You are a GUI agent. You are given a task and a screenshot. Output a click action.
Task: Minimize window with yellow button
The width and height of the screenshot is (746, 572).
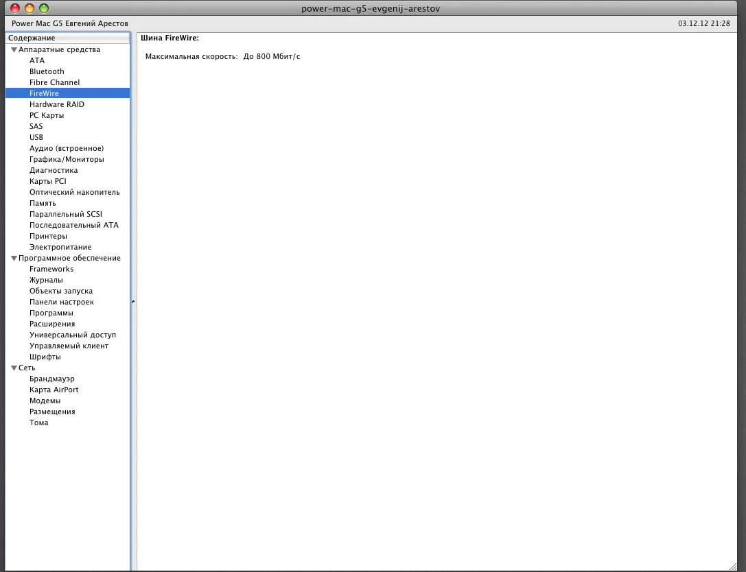[x=30, y=8]
